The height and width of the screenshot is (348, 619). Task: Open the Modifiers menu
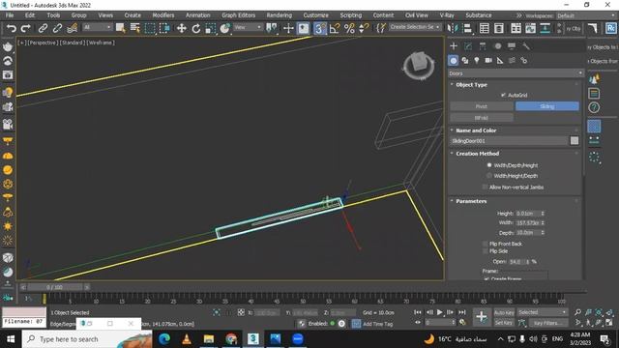pyautogui.click(x=163, y=15)
